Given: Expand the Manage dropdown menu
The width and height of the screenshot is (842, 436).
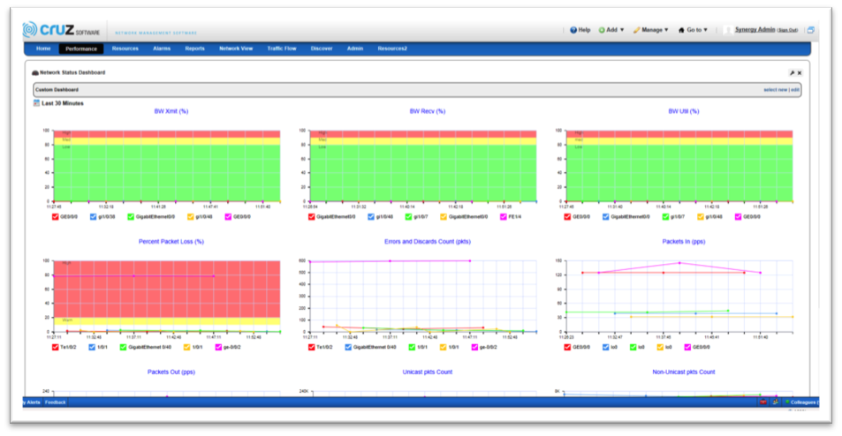Looking at the screenshot, I should (x=650, y=30).
